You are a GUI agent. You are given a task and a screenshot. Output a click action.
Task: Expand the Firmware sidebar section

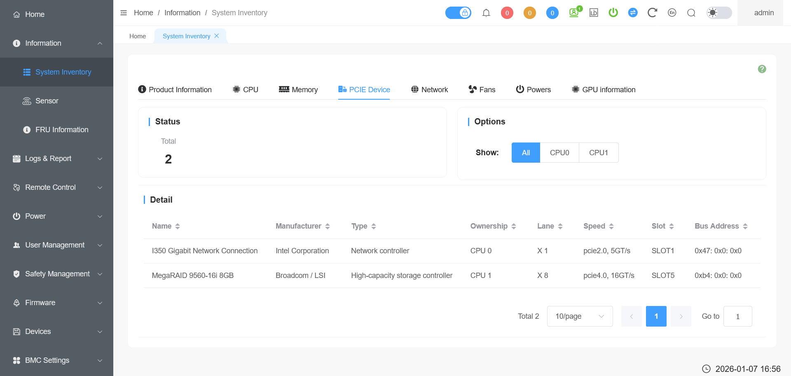click(56, 303)
